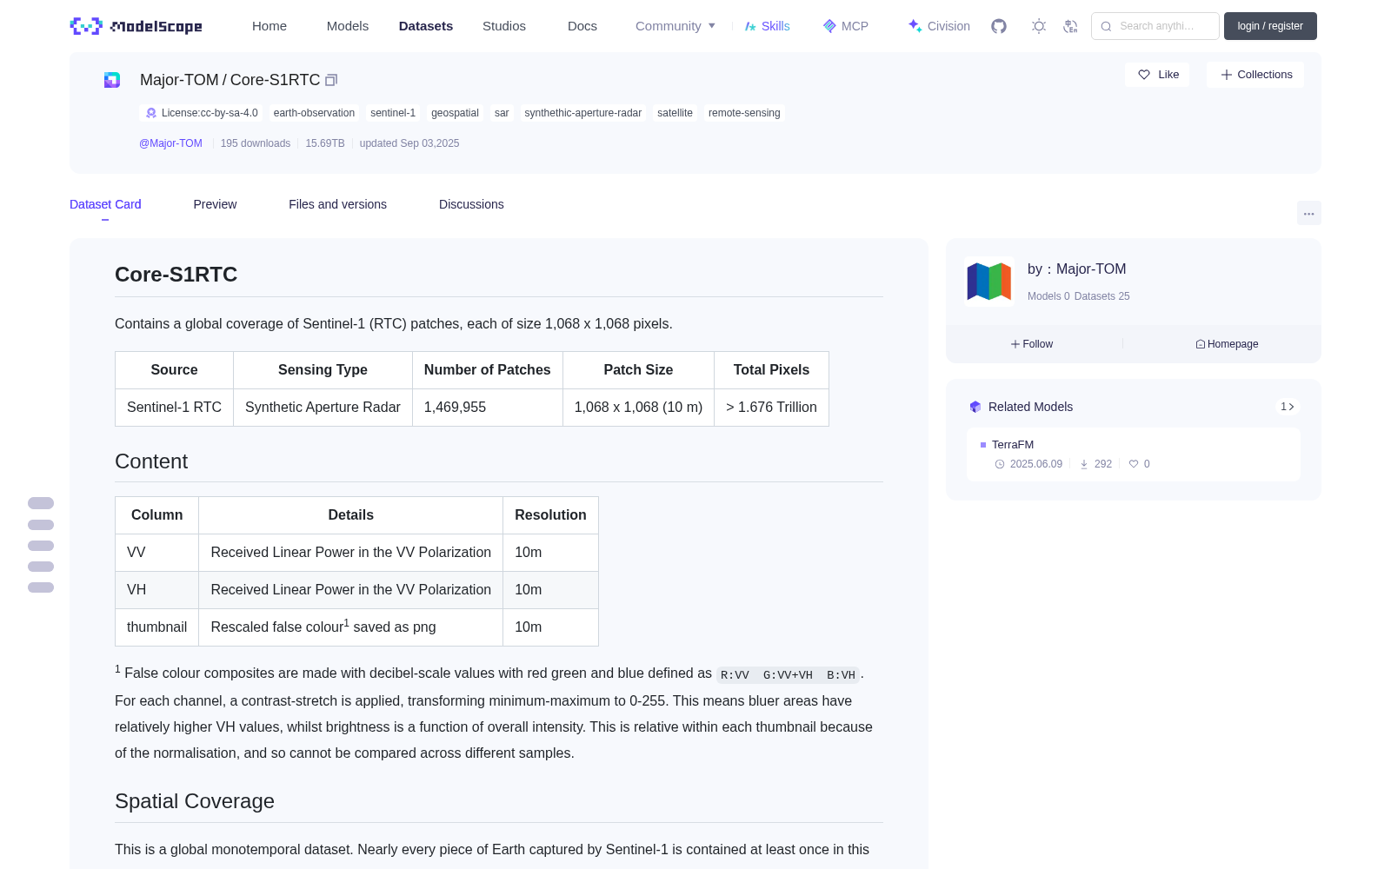Click the "15.69TB" size text
Screen dimensions: 1391x869
(x=325, y=143)
